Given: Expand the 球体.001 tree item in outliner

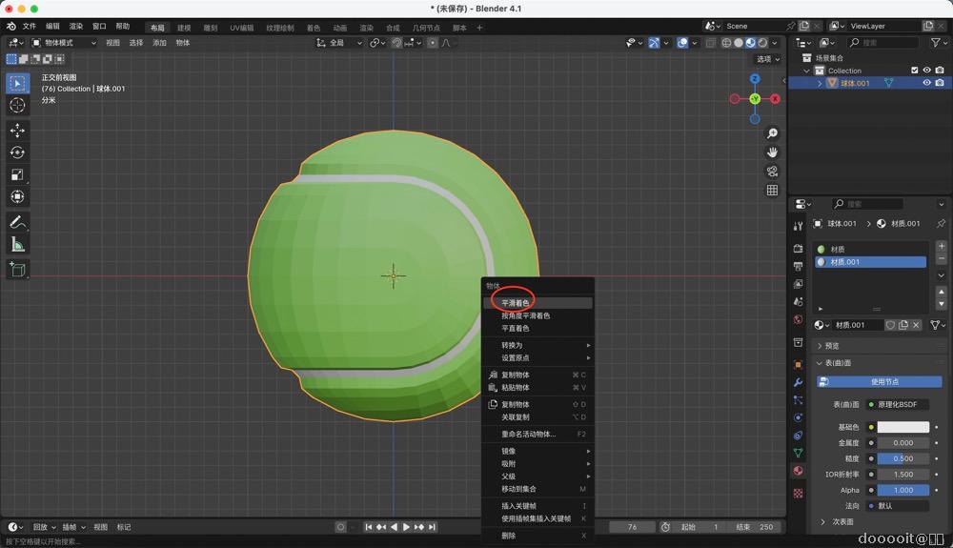Looking at the screenshot, I should pos(820,83).
